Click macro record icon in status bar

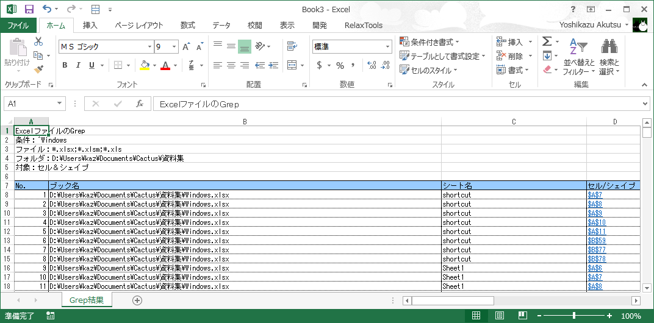(51, 316)
